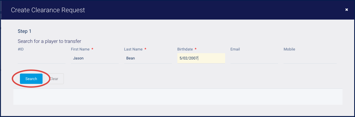Focus the empty Mobile input field
The image size is (355, 117).
click(x=310, y=58)
